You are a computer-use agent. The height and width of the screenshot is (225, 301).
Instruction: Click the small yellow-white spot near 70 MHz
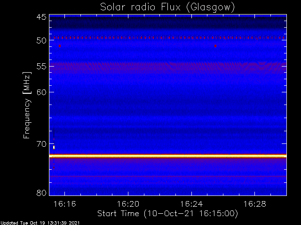(x=54, y=147)
